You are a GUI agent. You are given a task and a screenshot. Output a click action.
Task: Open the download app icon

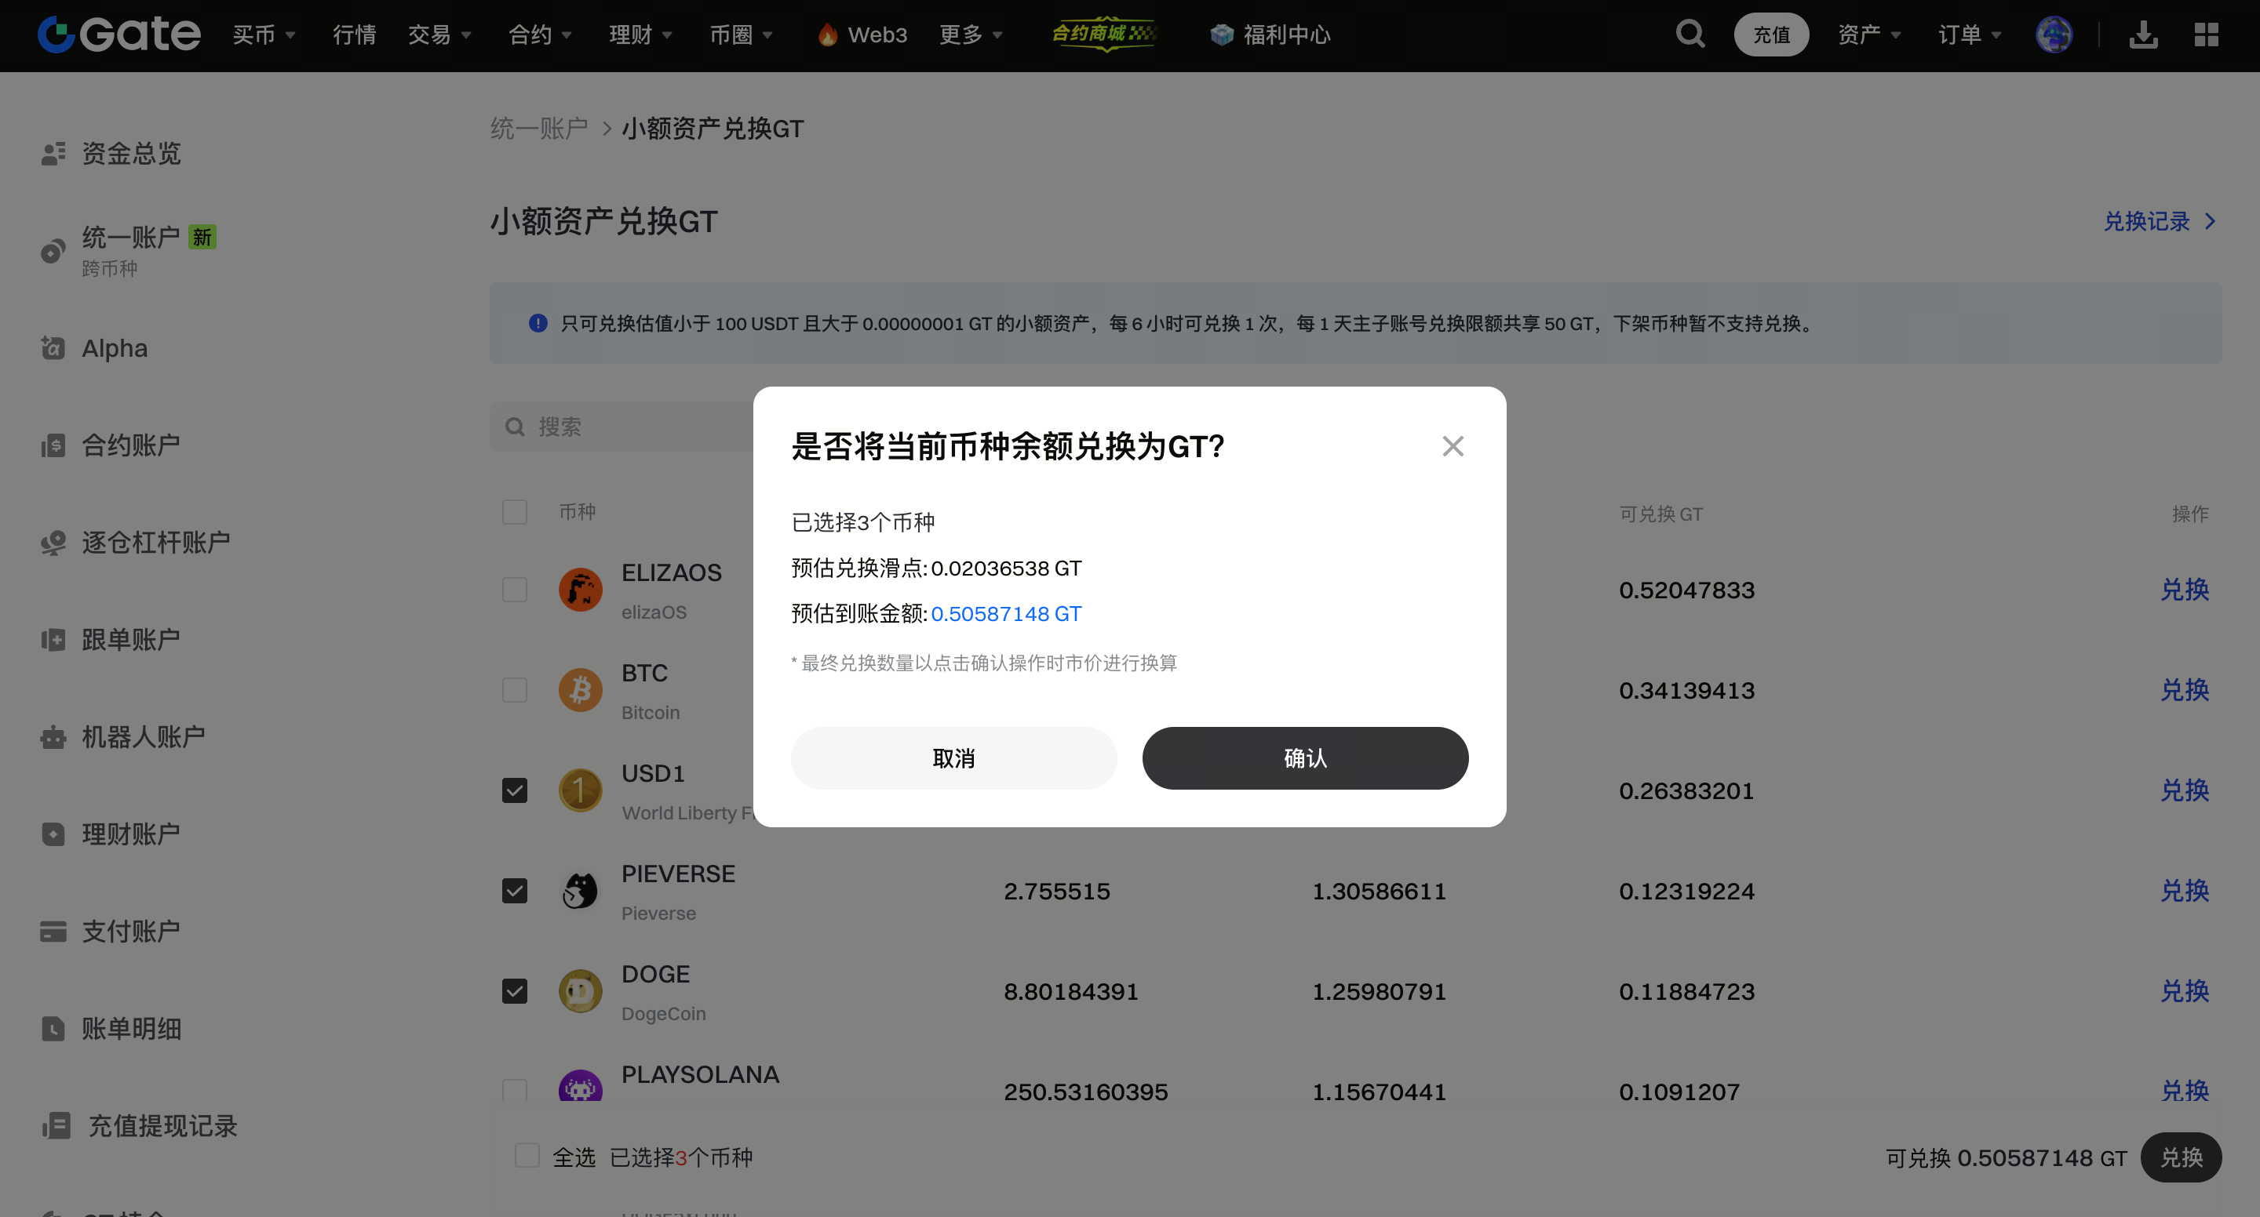[x=2142, y=35]
